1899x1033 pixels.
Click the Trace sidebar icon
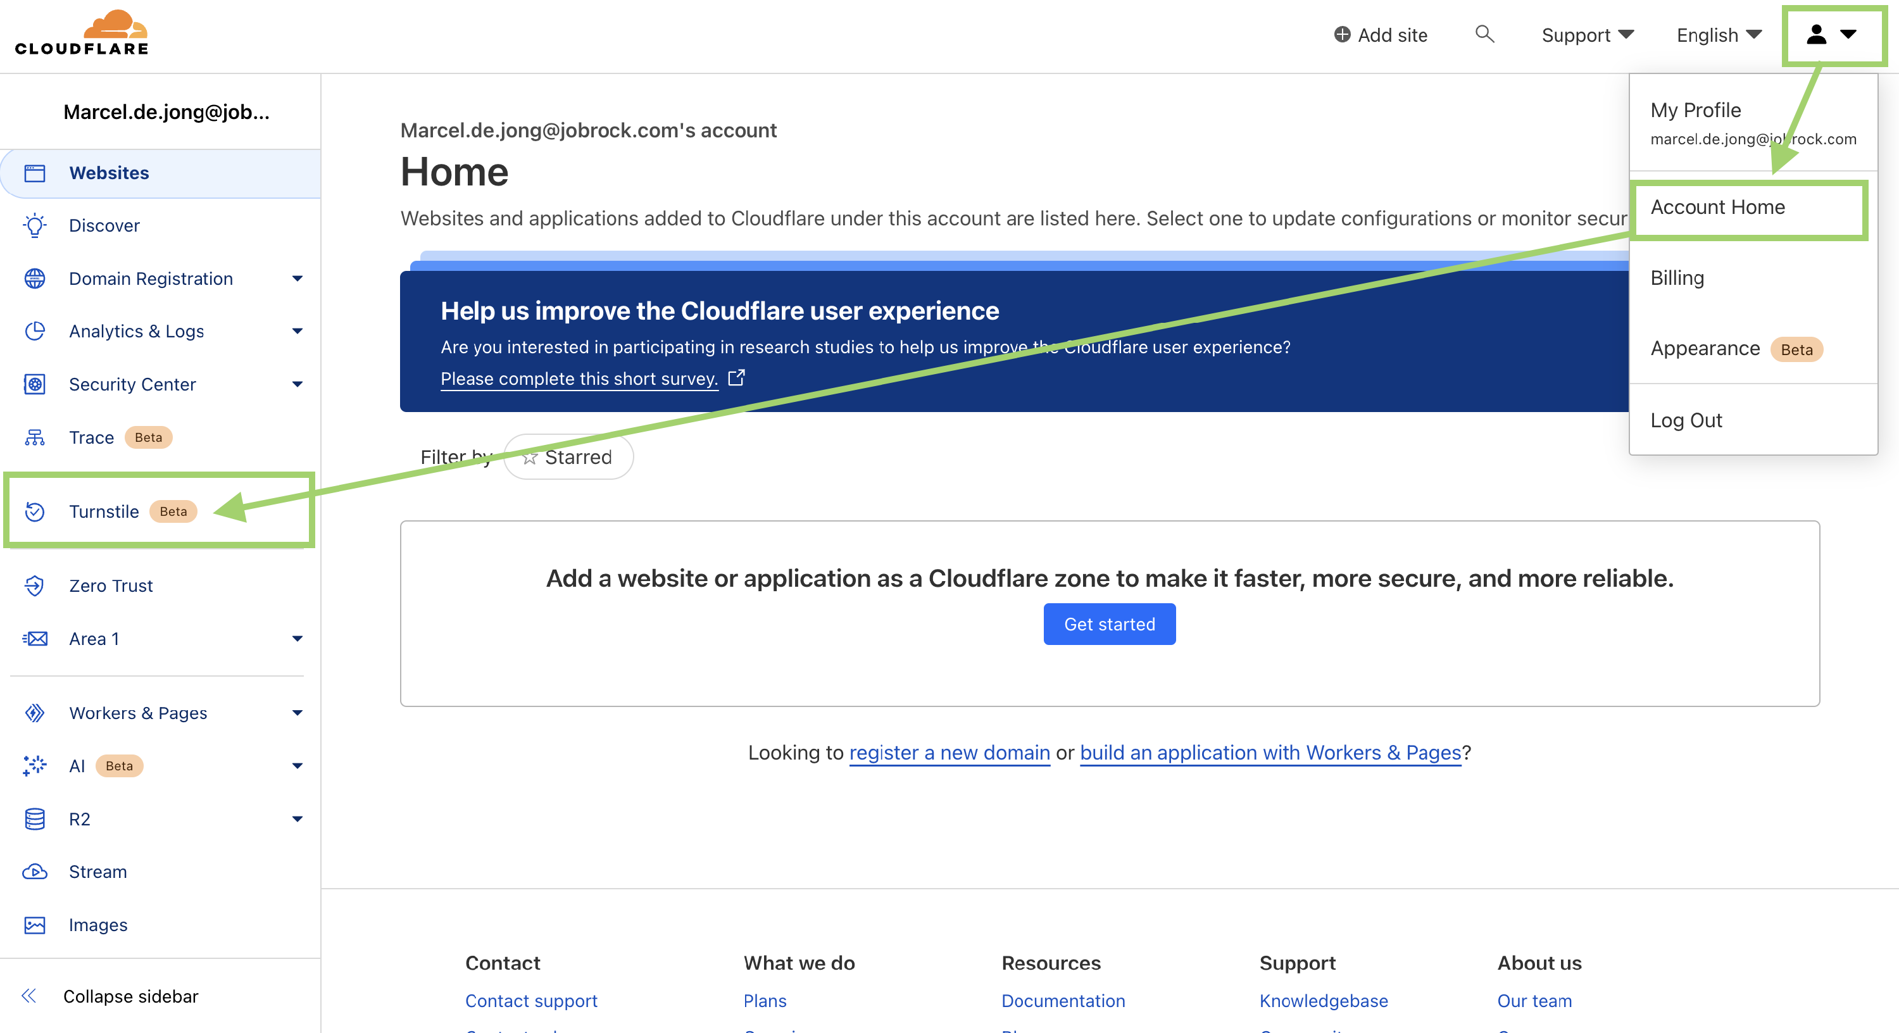tap(35, 437)
